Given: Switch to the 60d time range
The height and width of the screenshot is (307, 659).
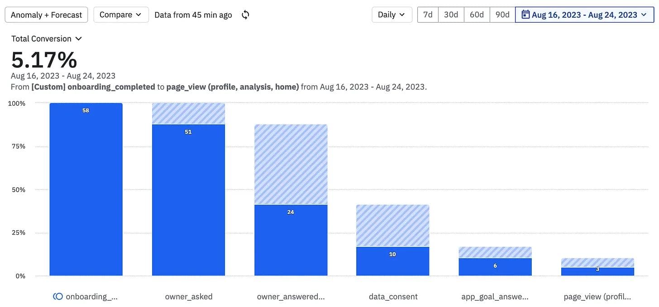Looking at the screenshot, I should point(477,15).
